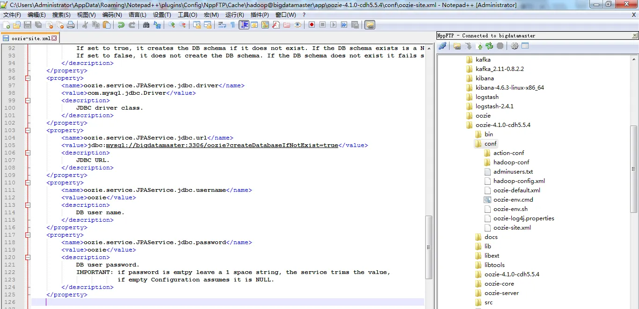Click the Print toolbar icon
This screenshot has width=639, height=309.
(x=70, y=25)
